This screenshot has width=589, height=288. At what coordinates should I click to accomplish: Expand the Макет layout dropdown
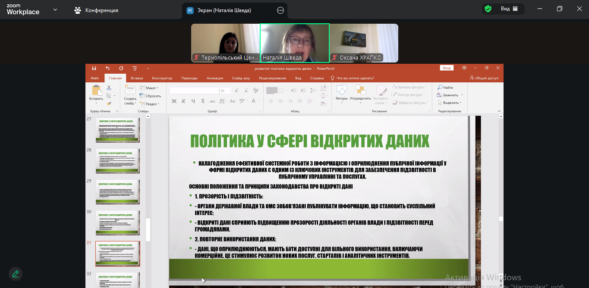coord(150,88)
